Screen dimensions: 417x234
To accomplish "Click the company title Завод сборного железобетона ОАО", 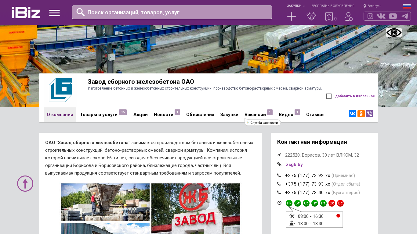I will click(x=141, y=82).
